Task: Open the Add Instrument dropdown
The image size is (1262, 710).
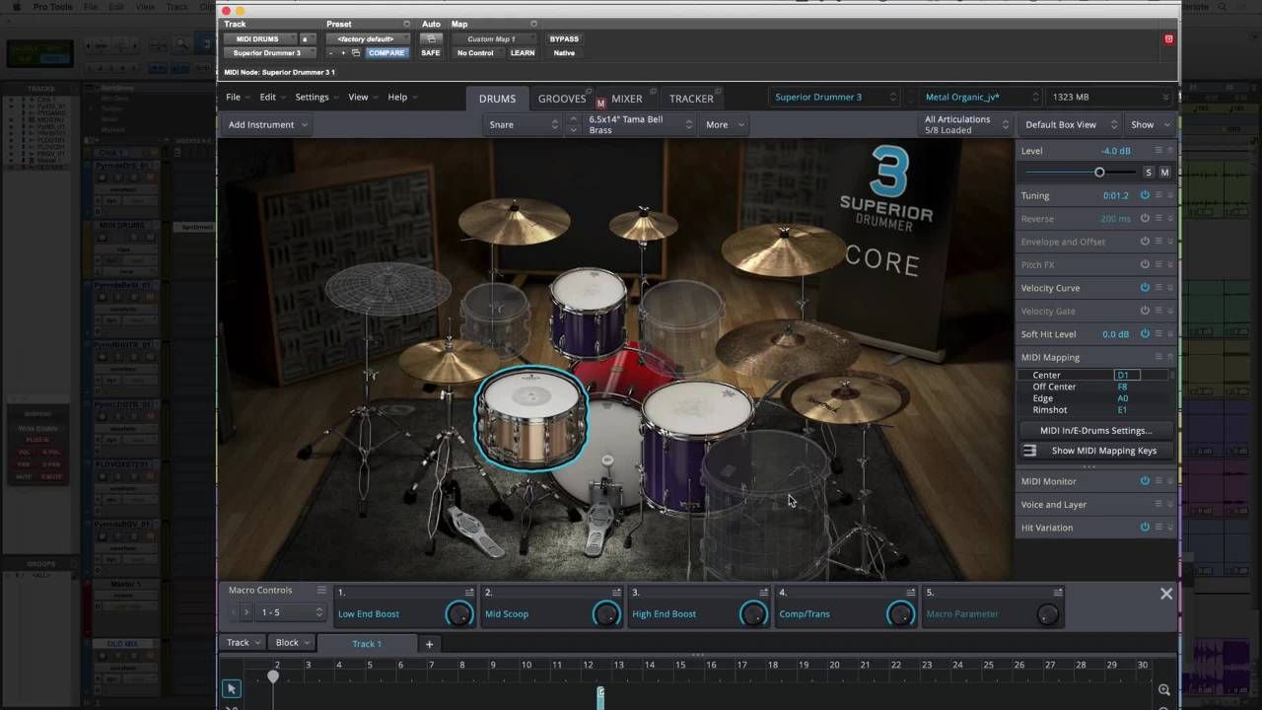Action: click(x=268, y=125)
